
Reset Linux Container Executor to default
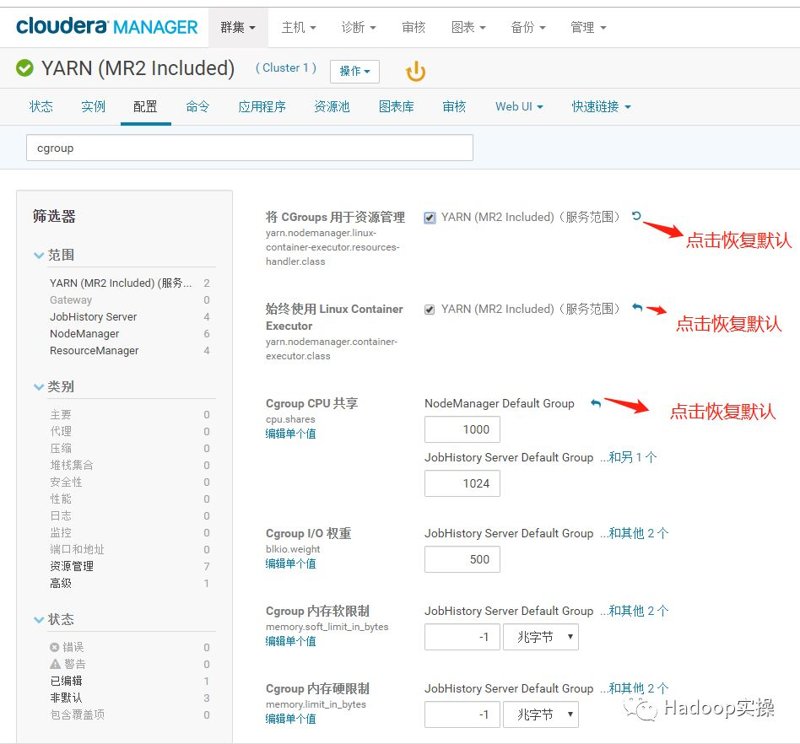(637, 307)
